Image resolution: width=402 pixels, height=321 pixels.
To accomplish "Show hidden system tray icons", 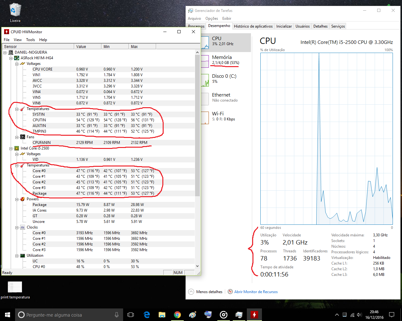I will (337, 315).
